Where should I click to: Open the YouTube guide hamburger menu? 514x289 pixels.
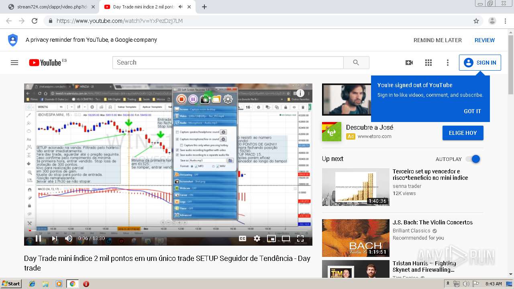[14, 63]
